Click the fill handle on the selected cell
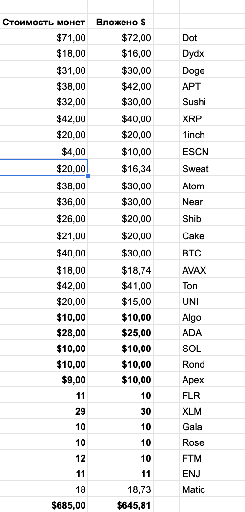 (88, 176)
